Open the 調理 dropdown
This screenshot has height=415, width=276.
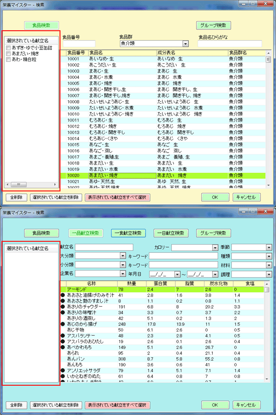coord(269,274)
